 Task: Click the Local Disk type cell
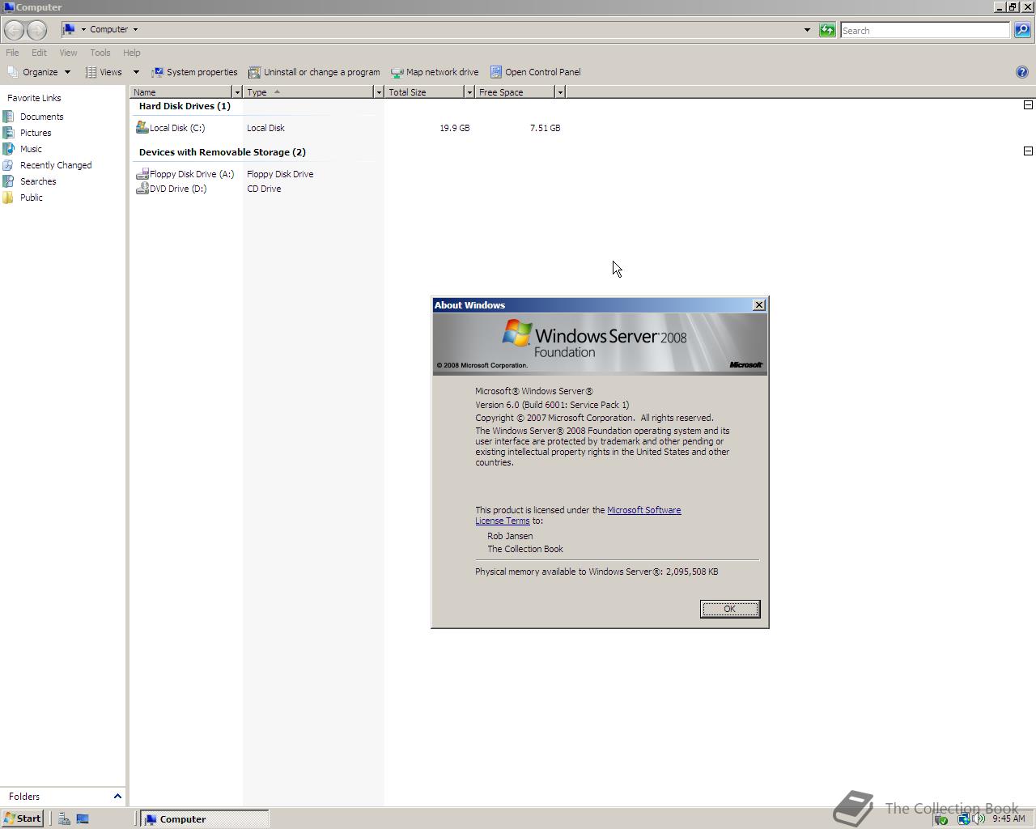point(265,128)
